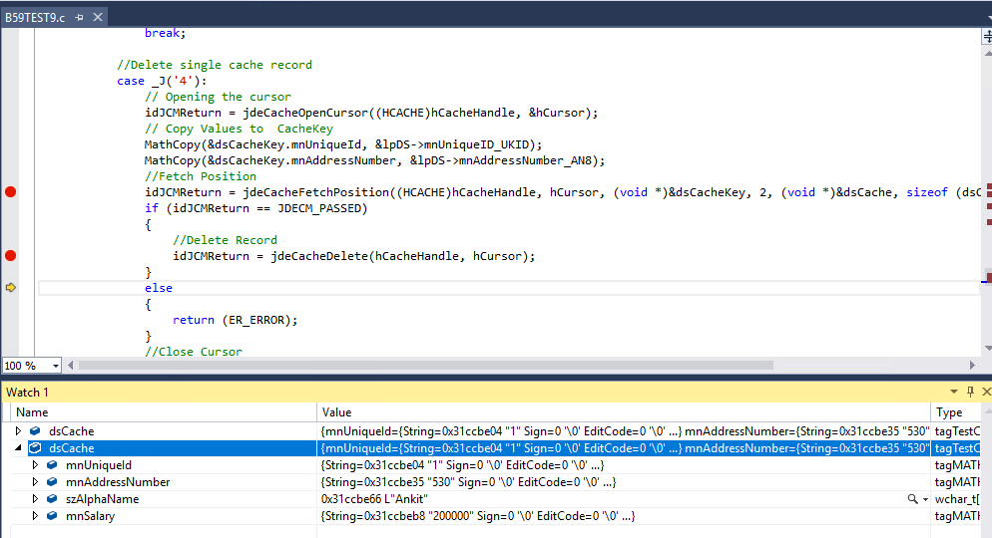Click the return (ER_ERROR); code line
Image resolution: width=992 pixels, height=538 pixels.
[235, 320]
